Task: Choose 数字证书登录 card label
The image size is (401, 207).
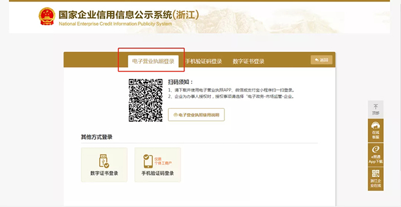Action: click(x=104, y=173)
